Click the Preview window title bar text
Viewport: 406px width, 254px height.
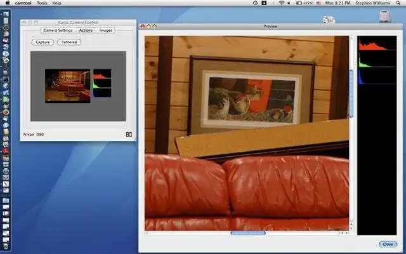(270, 26)
